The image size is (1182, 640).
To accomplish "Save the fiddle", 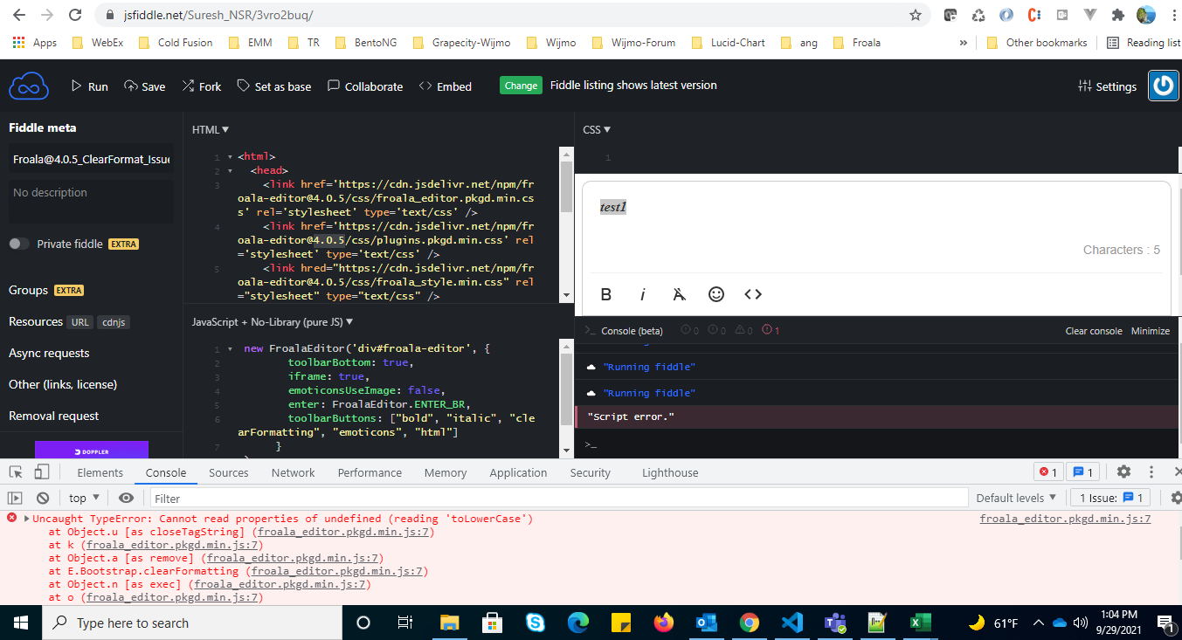I will pyautogui.click(x=144, y=86).
